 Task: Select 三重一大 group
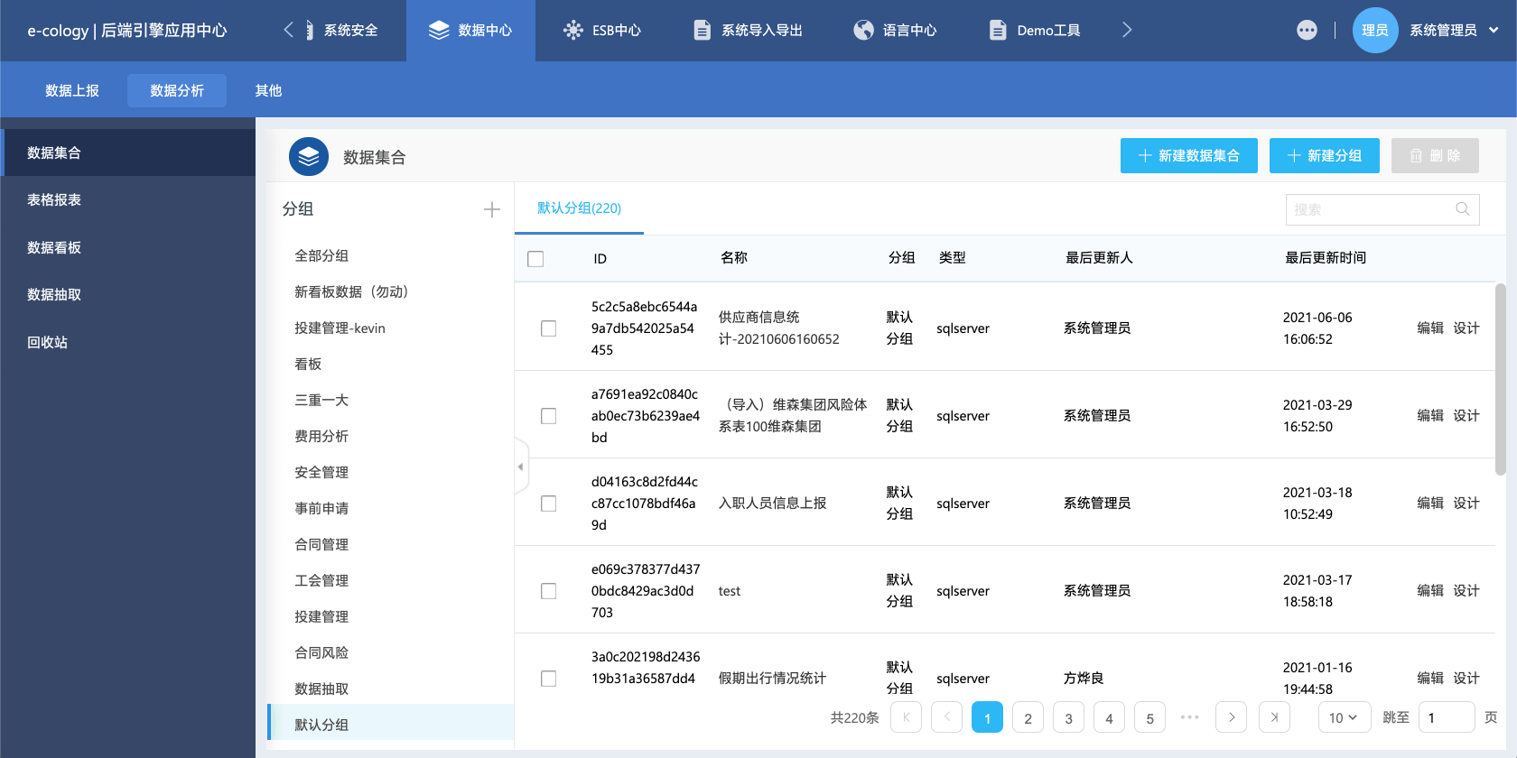click(x=390, y=401)
